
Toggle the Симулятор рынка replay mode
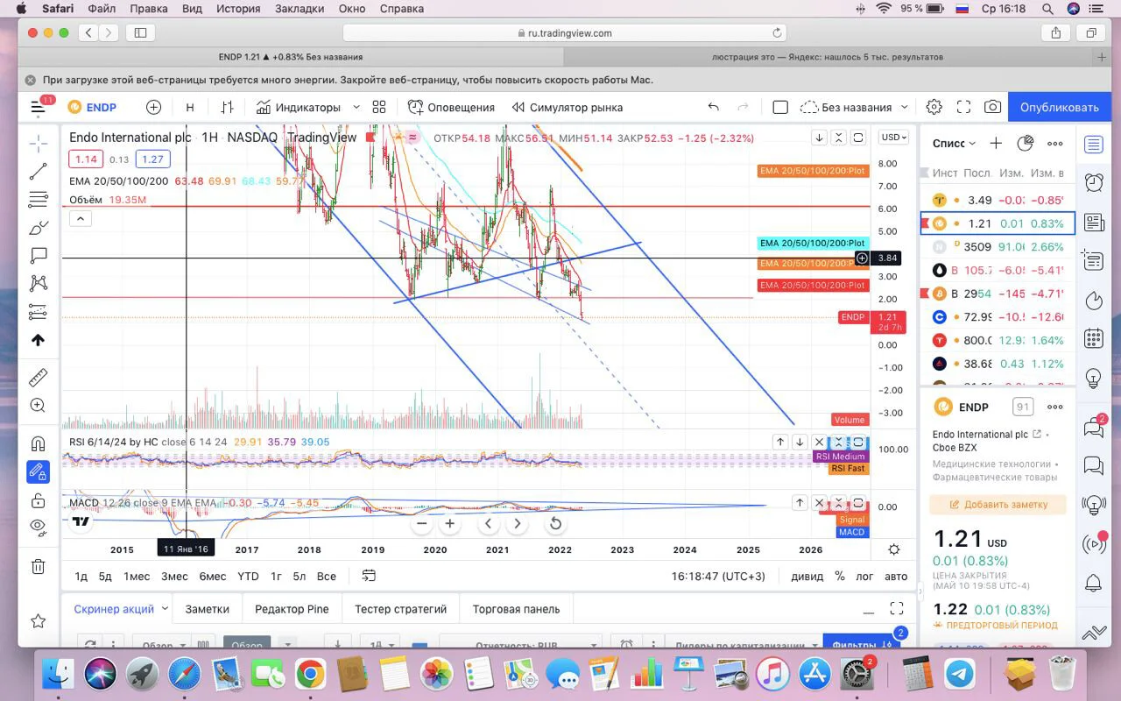click(x=568, y=107)
